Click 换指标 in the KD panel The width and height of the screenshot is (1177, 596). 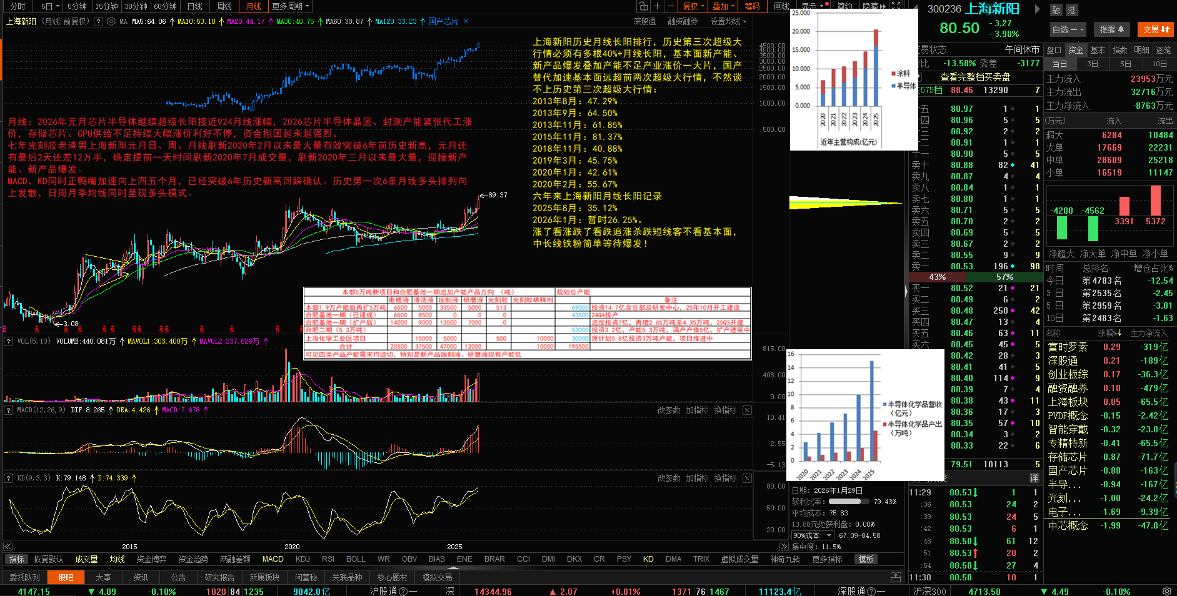tap(725, 478)
